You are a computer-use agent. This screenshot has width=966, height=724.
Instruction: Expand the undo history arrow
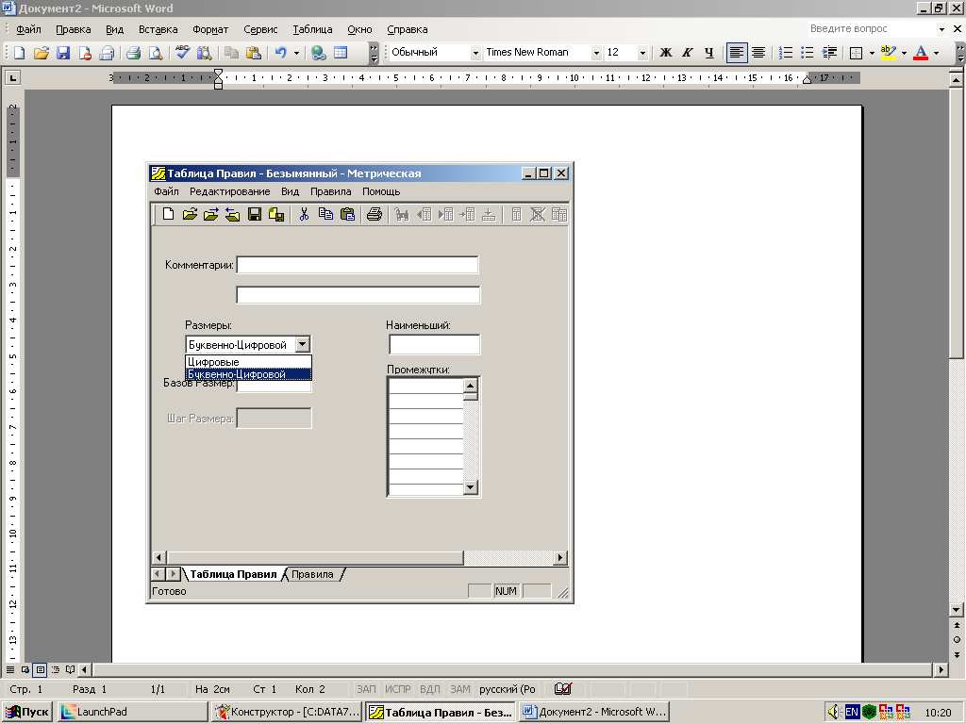(296, 53)
